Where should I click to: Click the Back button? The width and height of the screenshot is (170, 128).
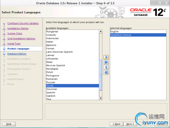[x=117, y=124]
